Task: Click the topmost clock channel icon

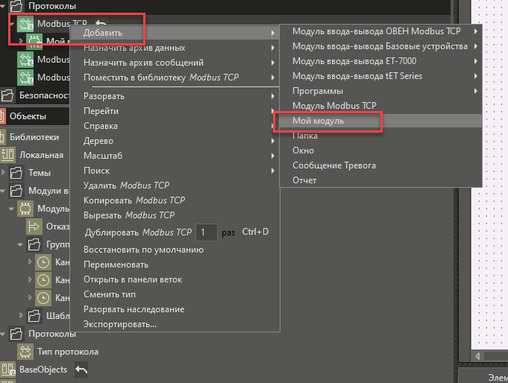Action: click(x=45, y=262)
